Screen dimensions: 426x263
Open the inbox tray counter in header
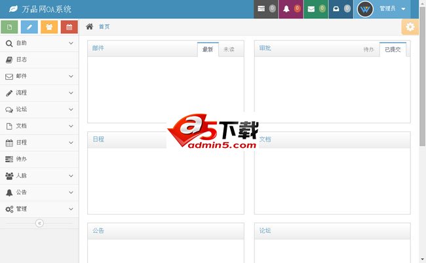coord(341,9)
